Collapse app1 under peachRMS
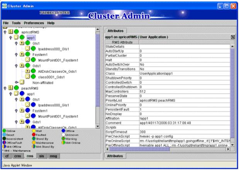 point(11,94)
